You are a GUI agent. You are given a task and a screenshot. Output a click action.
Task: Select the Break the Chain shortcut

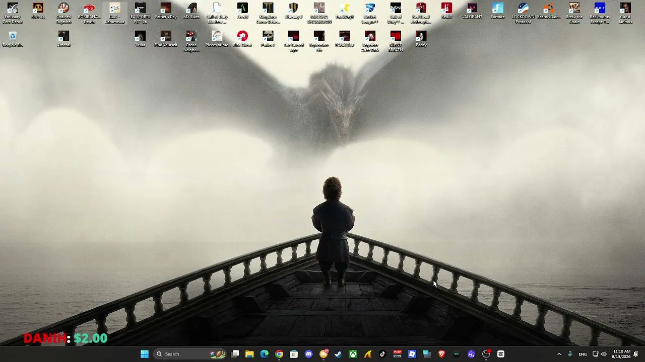574,14
